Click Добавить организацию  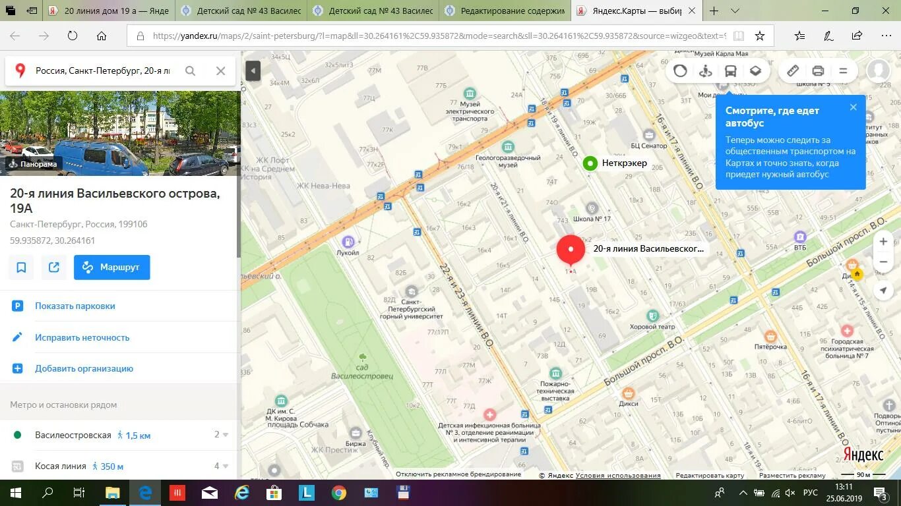tap(84, 369)
